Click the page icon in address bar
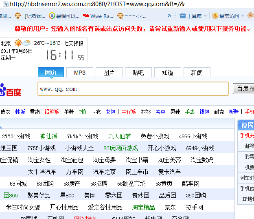The height and width of the screenshot is (219, 254). 6,4
